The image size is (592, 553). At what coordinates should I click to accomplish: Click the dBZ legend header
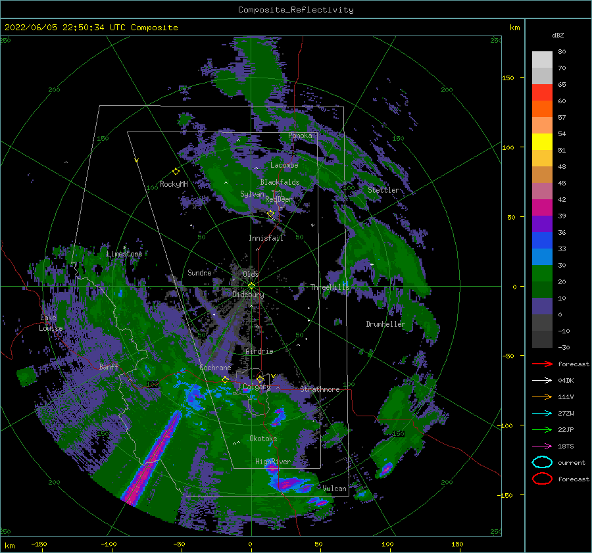pos(558,35)
